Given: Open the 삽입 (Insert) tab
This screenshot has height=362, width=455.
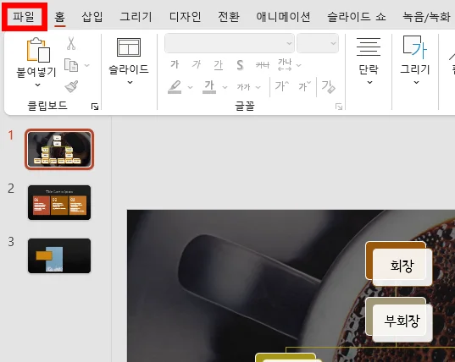Looking at the screenshot, I should (x=92, y=17).
